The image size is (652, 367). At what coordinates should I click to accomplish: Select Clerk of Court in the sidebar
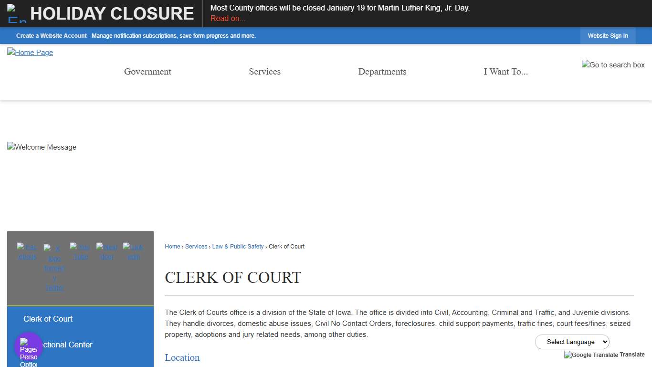(48, 319)
